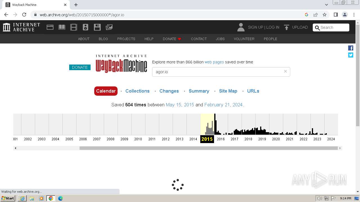Viewport: 360px width, 202px height.
Task: Switch to the Collections tab
Action: pos(138,91)
